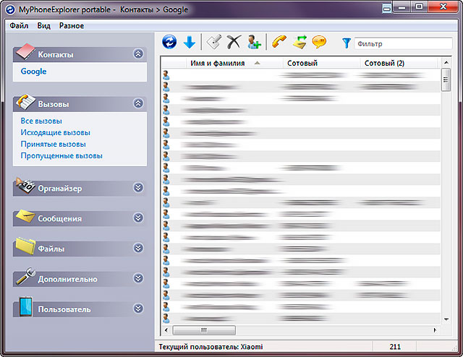The width and height of the screenshot is (463, 357).
Task: Click the horizontal scrollbar right arrow
Action: [x=435, y=330]
